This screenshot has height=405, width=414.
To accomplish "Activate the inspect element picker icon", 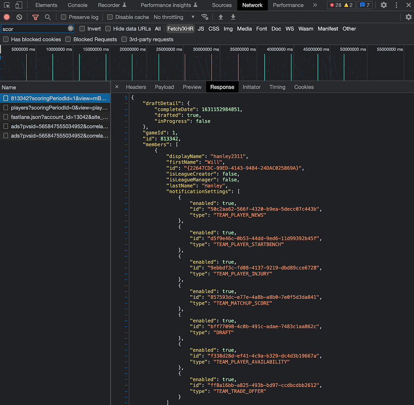I will click(x=7, y=5).
